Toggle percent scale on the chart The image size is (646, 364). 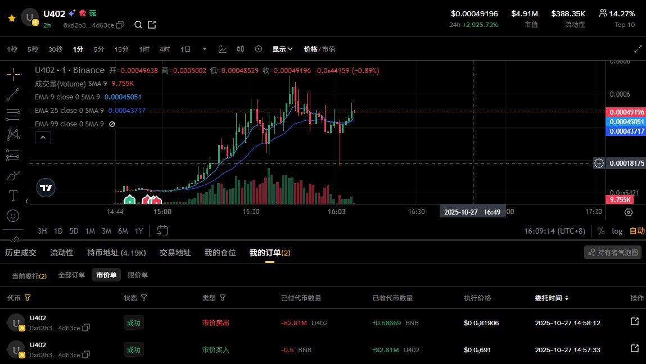pyautogui.click(x=601, y=231)
